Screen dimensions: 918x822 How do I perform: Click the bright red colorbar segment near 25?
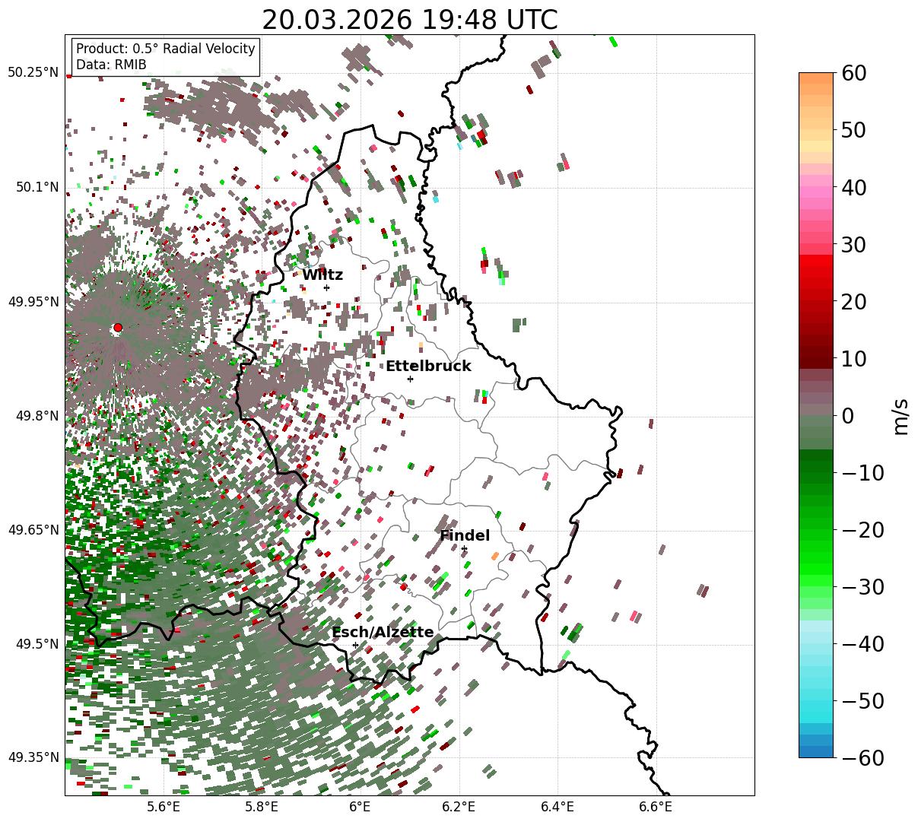[x=816, y=272]
